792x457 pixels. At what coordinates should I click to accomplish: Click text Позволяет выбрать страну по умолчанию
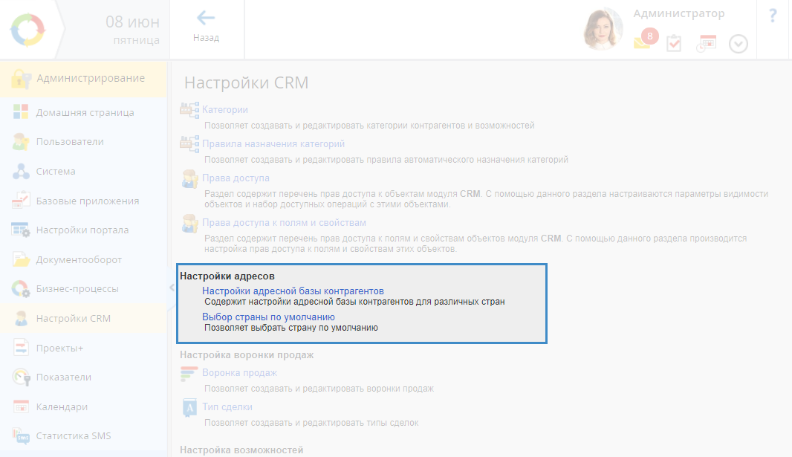[x=291, y=328]
